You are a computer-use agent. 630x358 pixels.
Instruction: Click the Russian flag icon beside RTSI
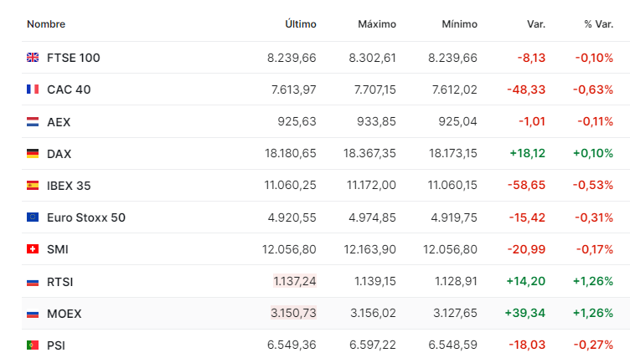(x=33, y=281)
